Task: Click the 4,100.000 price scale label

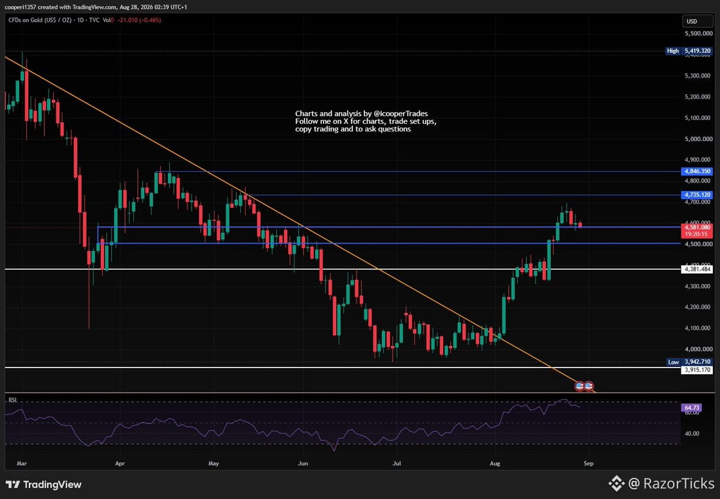Action: coord(698,328)
